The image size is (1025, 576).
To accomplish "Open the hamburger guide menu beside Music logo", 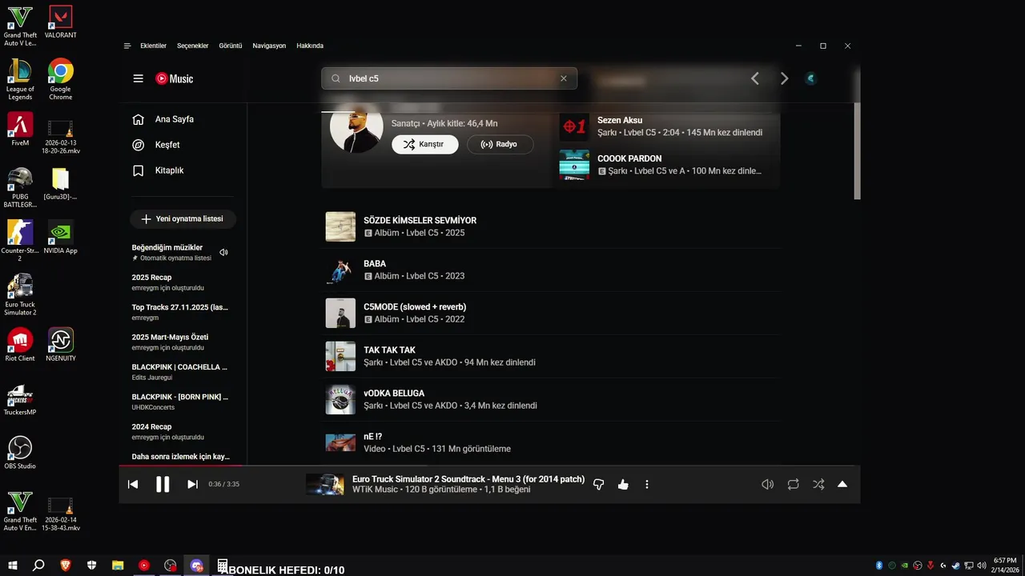I will pyautogui.click(x=139, y=78).
